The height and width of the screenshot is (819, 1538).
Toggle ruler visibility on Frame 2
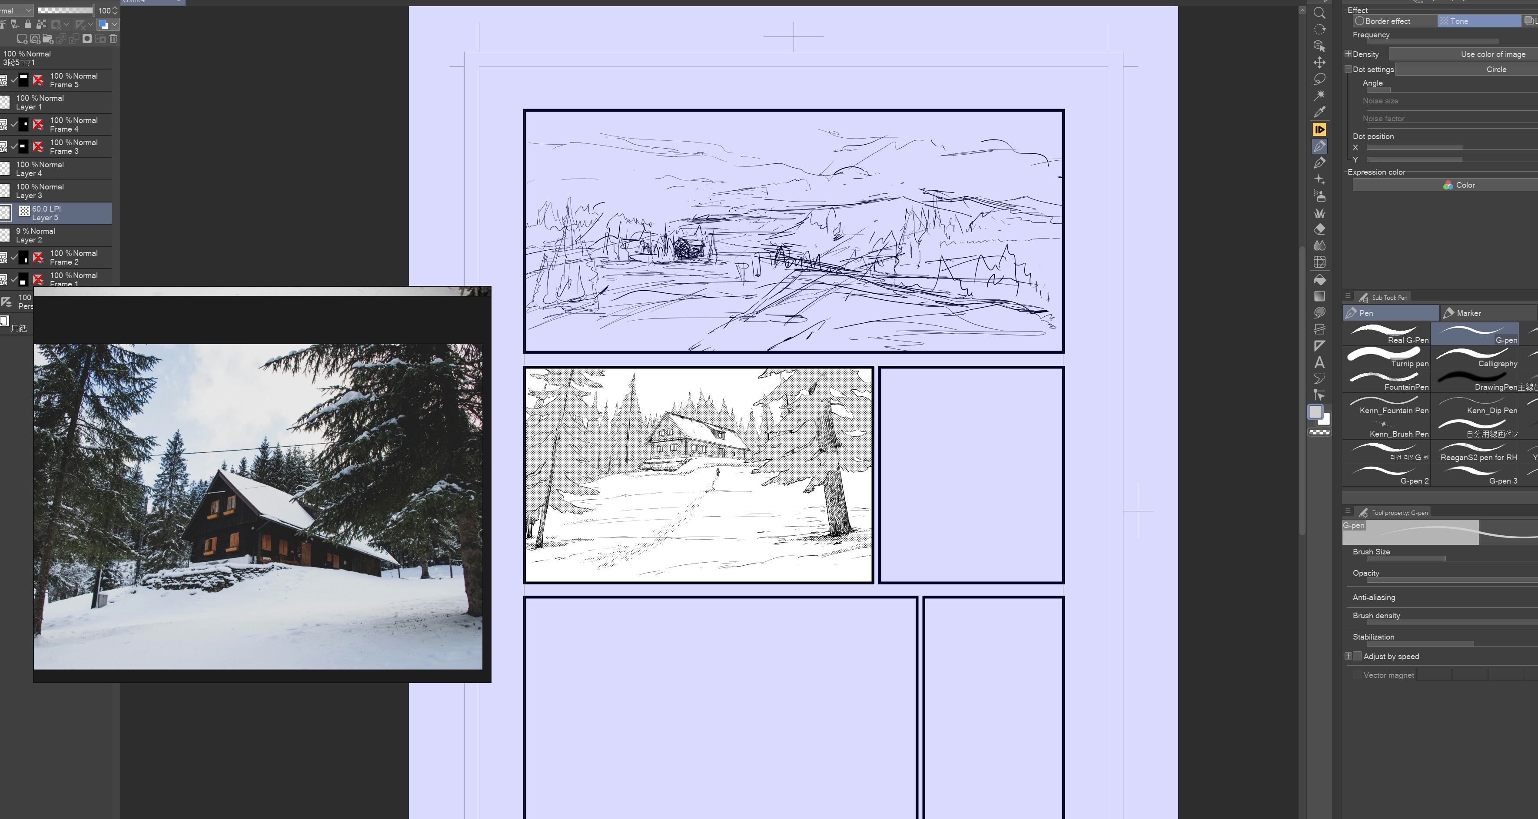[38, 257]
